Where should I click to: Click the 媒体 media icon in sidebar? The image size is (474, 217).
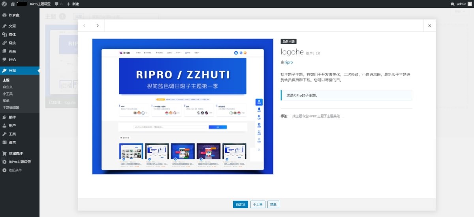tap(4, 34)
